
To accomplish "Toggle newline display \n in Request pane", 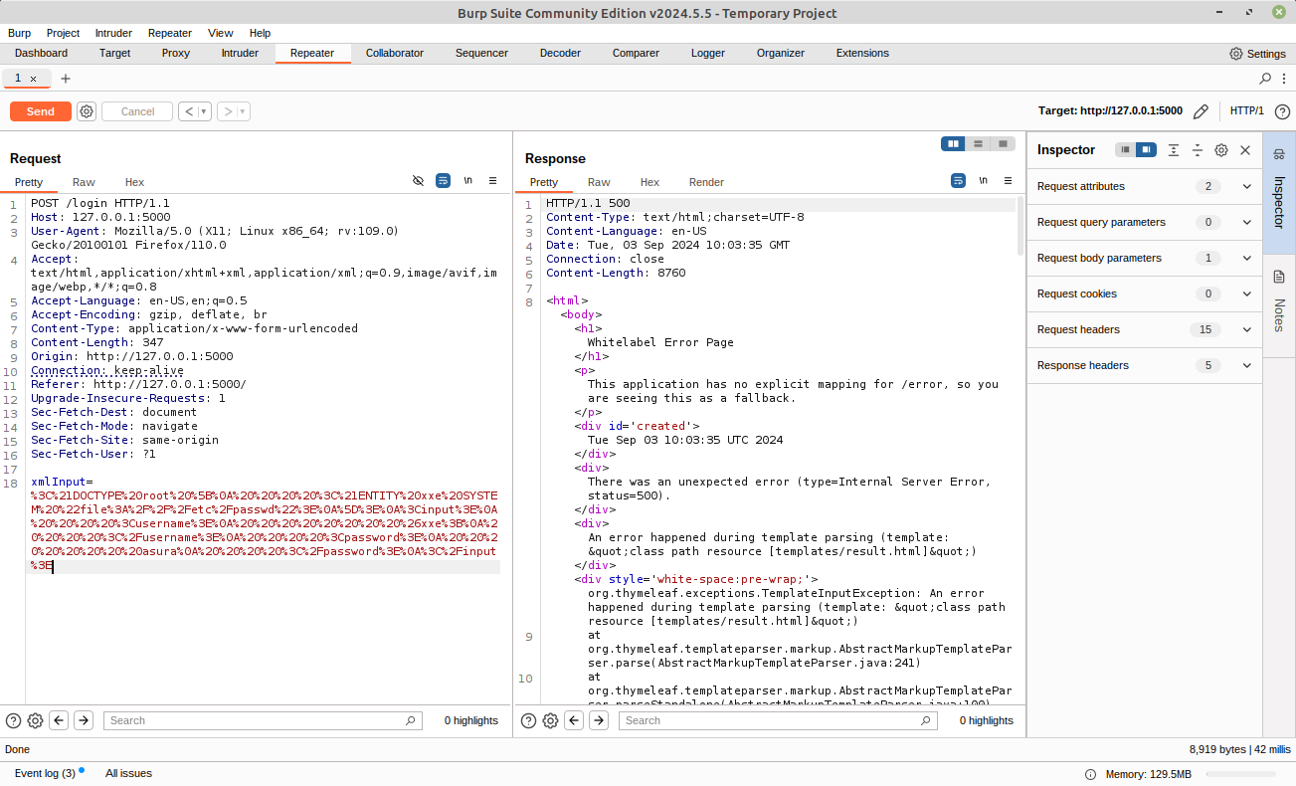I will tap(467, 181).
